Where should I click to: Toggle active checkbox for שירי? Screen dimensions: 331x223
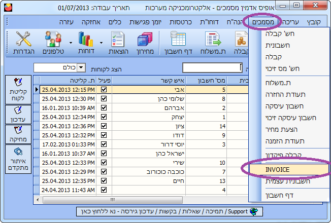104,163
